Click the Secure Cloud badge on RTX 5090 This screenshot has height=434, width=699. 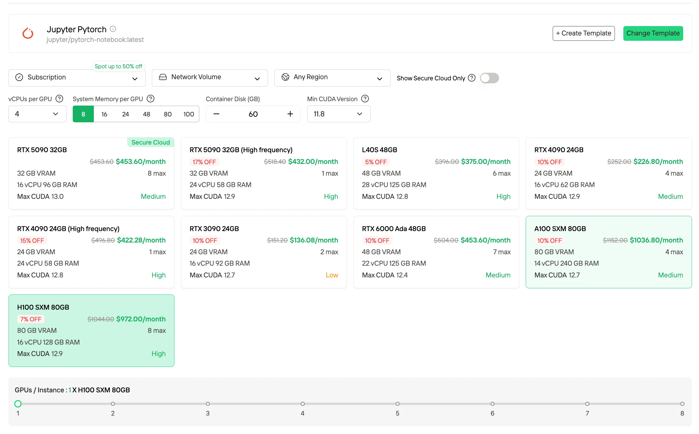151,142
